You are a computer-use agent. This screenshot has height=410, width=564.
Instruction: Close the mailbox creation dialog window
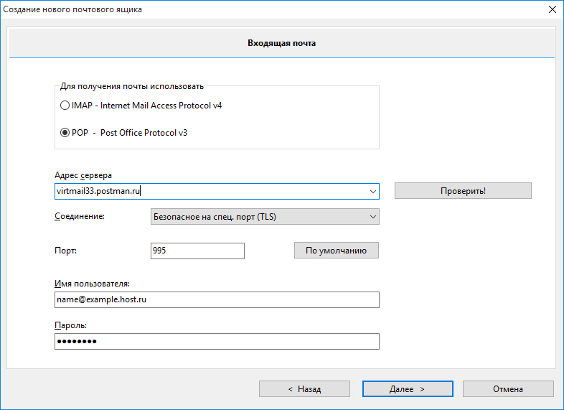(x=552, y=9)
